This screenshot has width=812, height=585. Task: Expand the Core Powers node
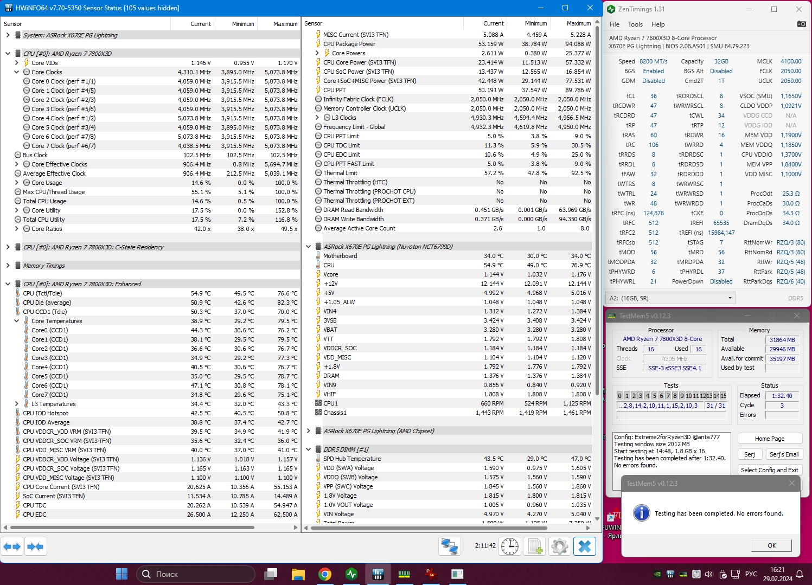pyautogui.click(x=317, y=53)
